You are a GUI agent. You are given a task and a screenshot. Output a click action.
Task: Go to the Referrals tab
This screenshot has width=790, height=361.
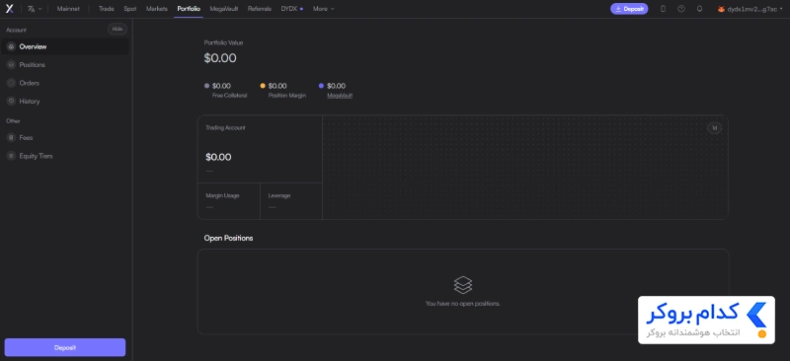point(260,9)
